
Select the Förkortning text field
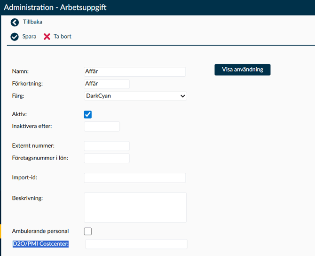(106, 84)
